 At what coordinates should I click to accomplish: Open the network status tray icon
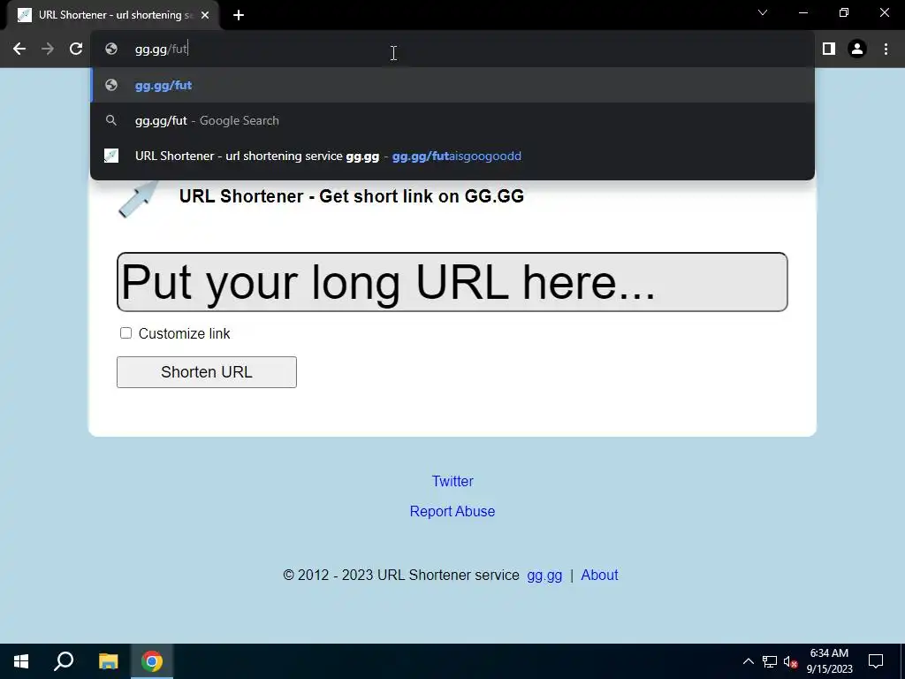[x=770, y=661]
